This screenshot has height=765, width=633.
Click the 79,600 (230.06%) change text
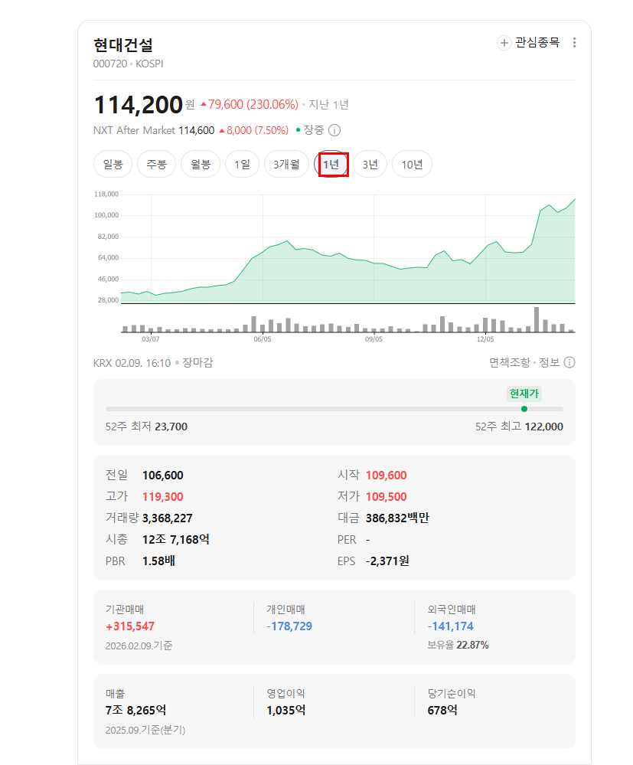tap(253, 104)
